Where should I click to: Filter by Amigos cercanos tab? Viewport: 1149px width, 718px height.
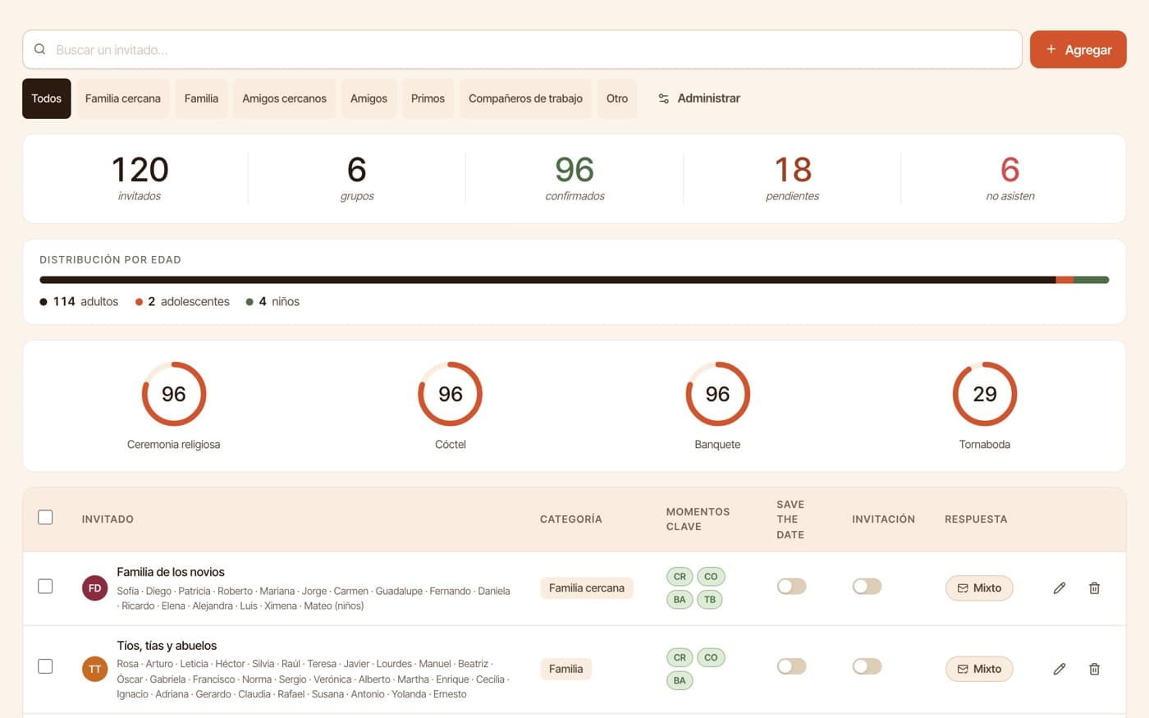click(x=284, y=98)
